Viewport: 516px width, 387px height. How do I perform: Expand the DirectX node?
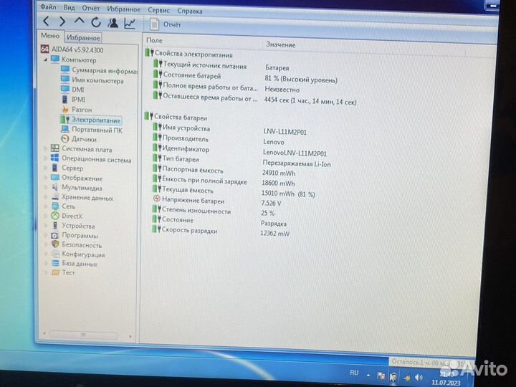click(x=45, y=216)
